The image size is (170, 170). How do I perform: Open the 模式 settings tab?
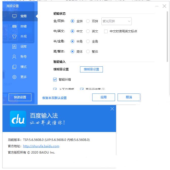tap(20, 67)
